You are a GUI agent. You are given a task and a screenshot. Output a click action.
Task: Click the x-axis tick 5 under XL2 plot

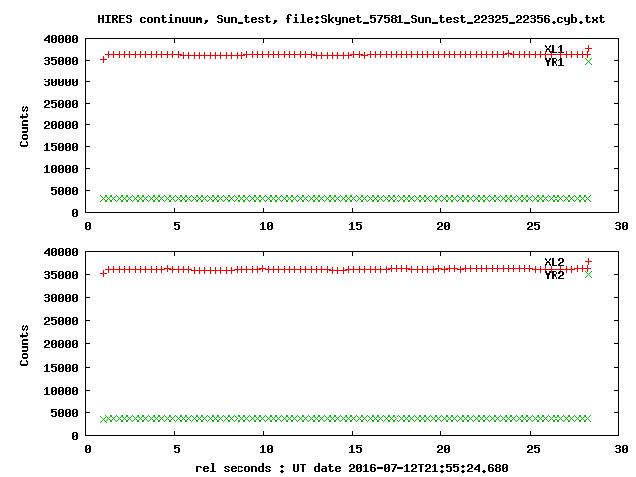pos(177,449)
